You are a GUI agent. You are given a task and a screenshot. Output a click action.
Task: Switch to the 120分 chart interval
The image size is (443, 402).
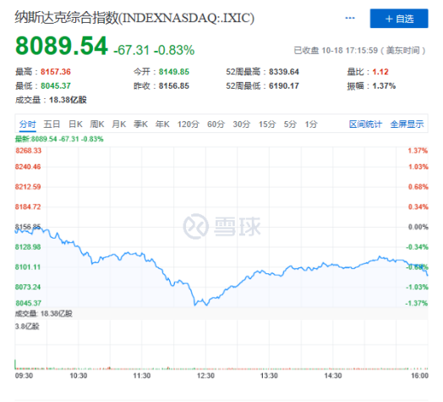click(x=189, y=124)
